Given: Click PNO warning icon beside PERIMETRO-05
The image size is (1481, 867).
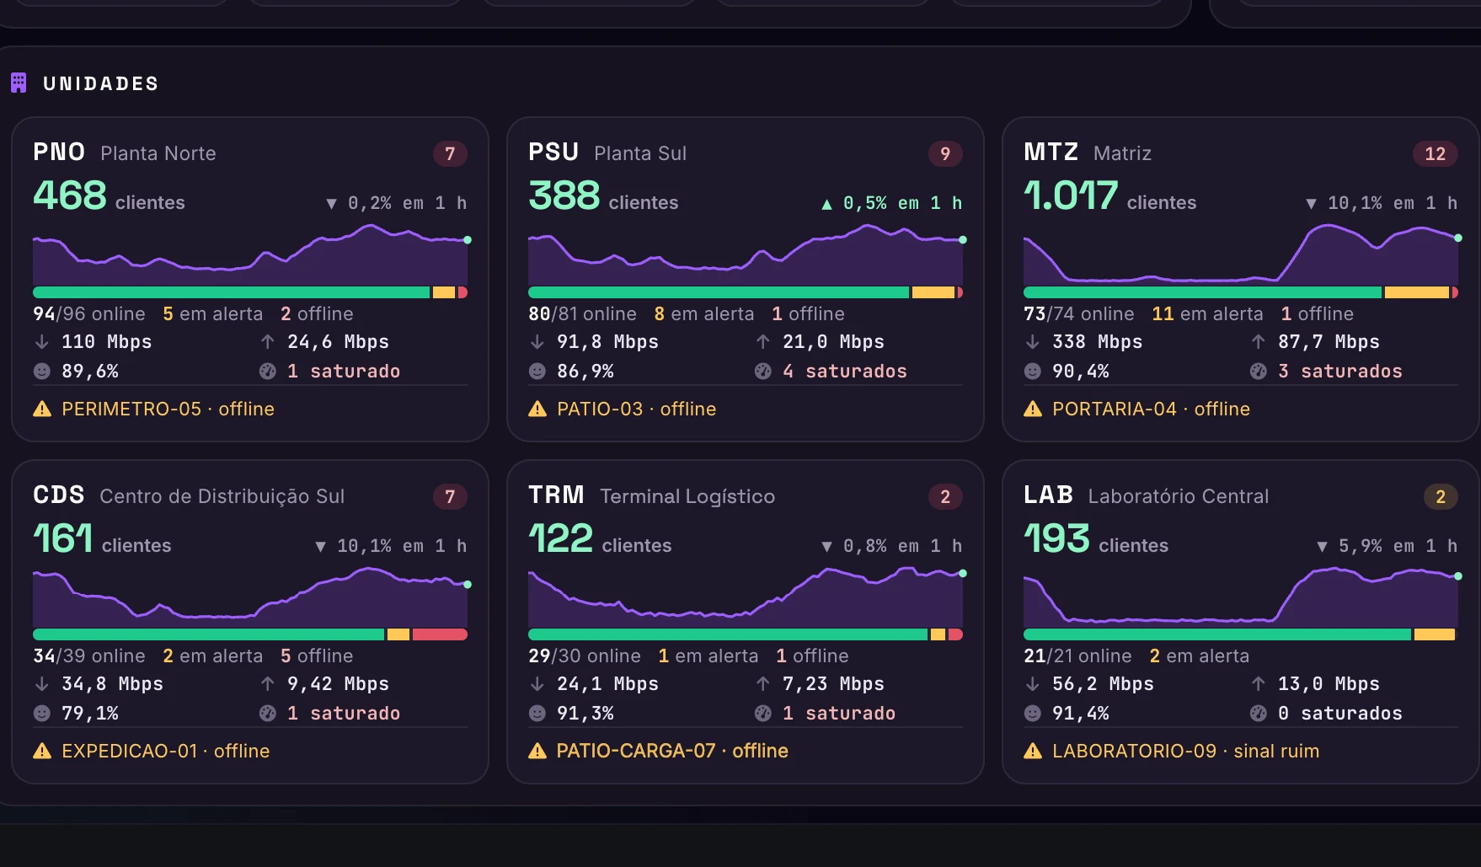Looking at the screenshot, I should 42,409.
